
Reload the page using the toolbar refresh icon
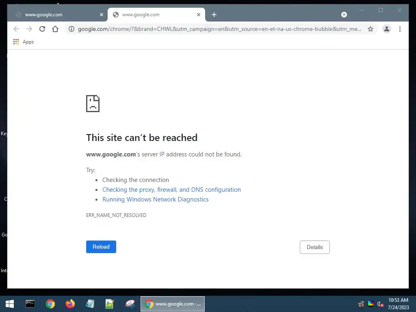click(42, 29)
